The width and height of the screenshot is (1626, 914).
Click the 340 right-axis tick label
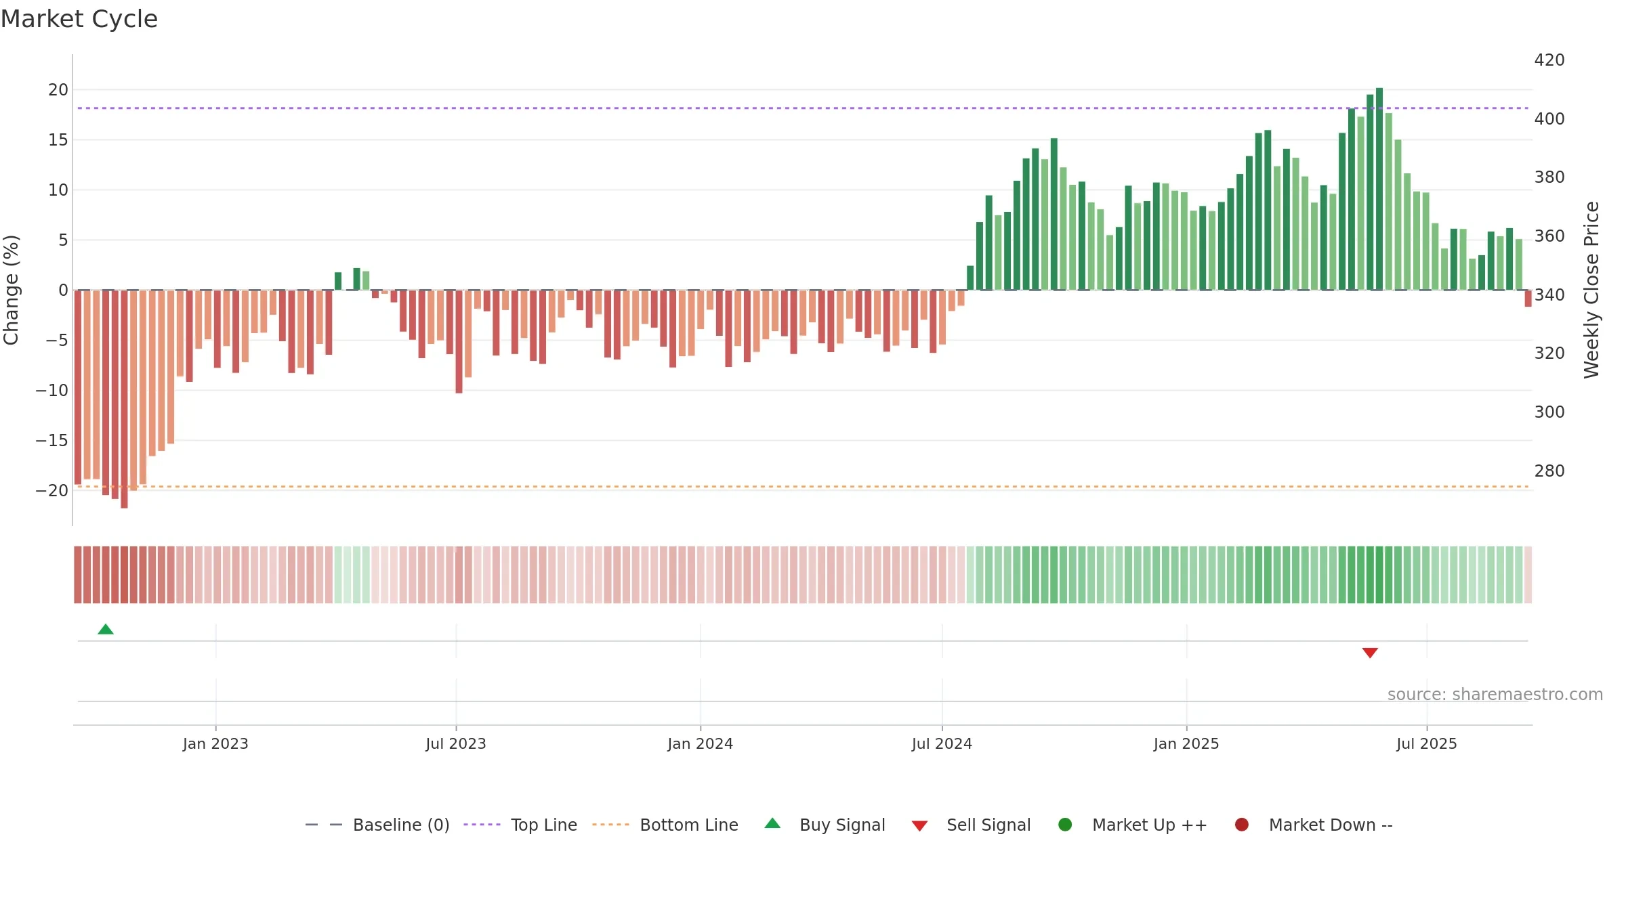click(1549, 295)
